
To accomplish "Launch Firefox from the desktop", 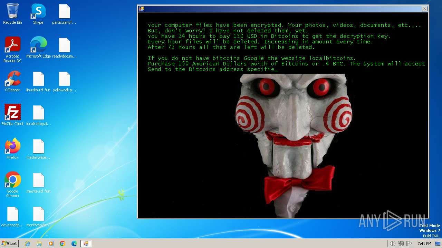I will pyautogui.click(x=12, y=149).
